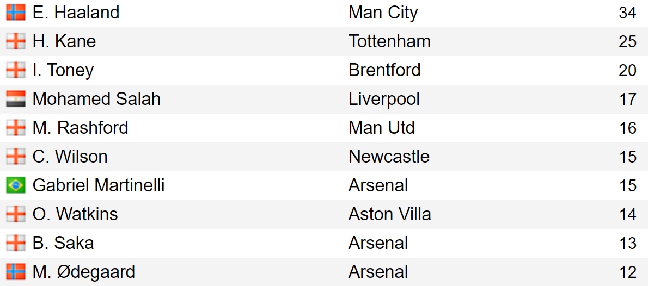Select M. Rashford player name
The width and height of the screenshot is (648, 286).
pos(80,128)
